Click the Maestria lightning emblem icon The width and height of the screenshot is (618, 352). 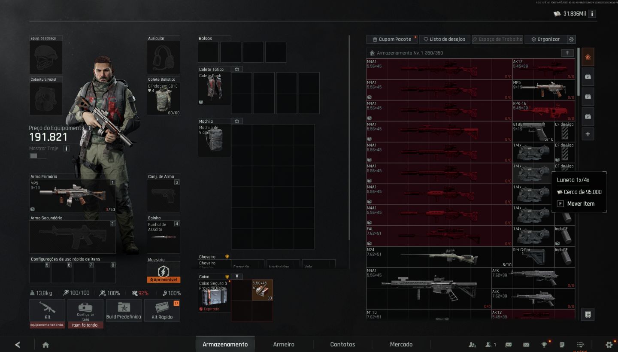click(164, 271)
